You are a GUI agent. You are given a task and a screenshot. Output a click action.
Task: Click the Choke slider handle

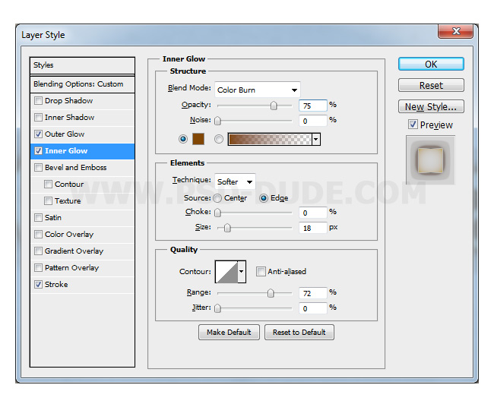click(217, 213)
